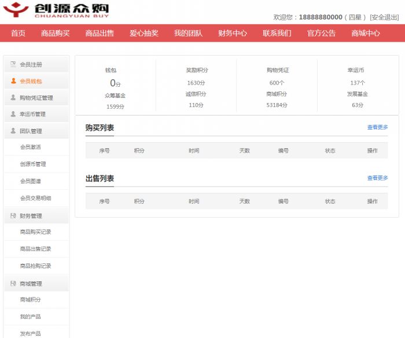Open the 爱心抽奖 navigation item
The height and width of the screenshot is (338, 405).
pos(144,33)
